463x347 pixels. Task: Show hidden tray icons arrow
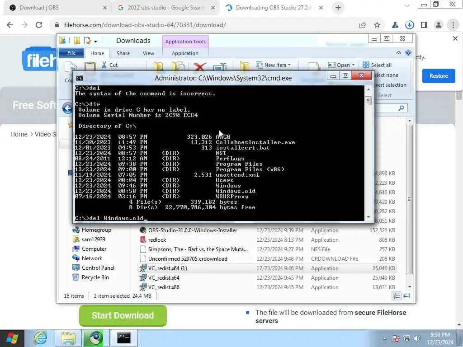[384, 338]
